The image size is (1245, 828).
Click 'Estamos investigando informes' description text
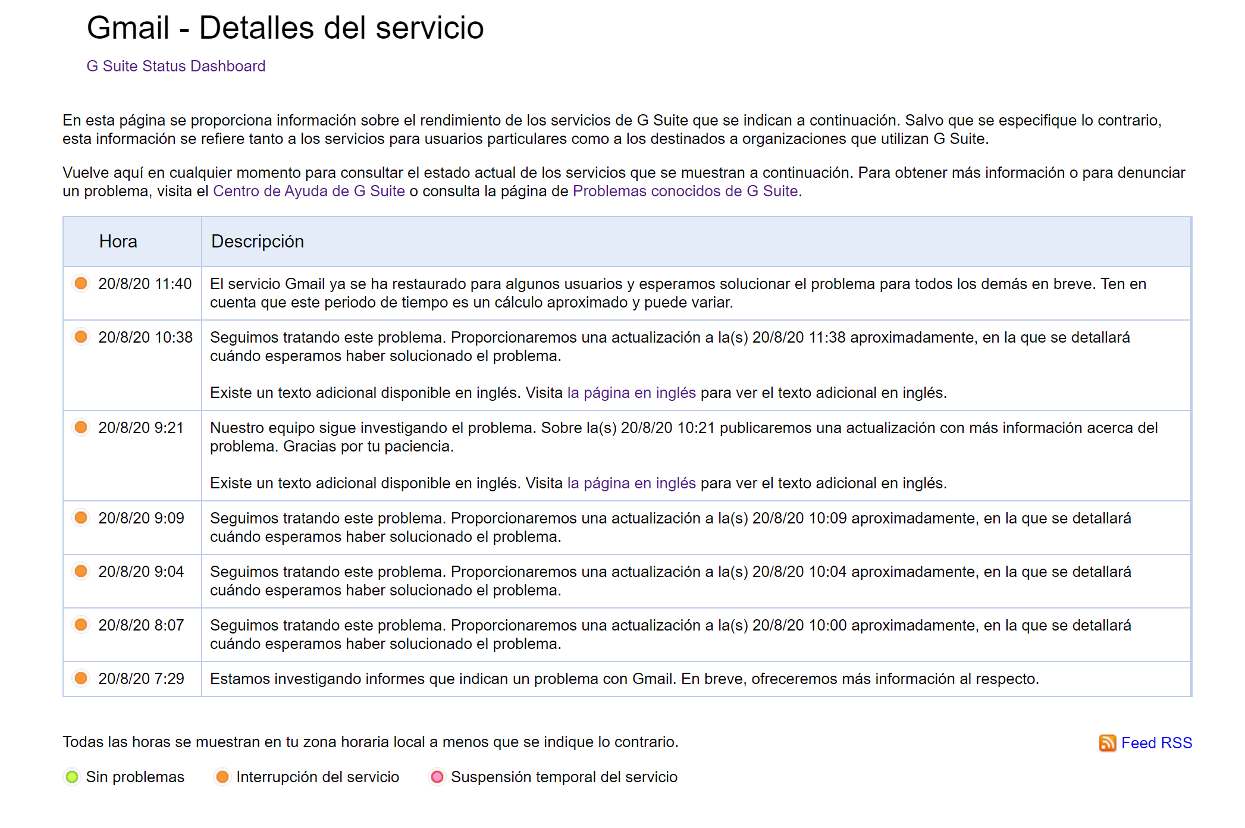pos(625,679)
